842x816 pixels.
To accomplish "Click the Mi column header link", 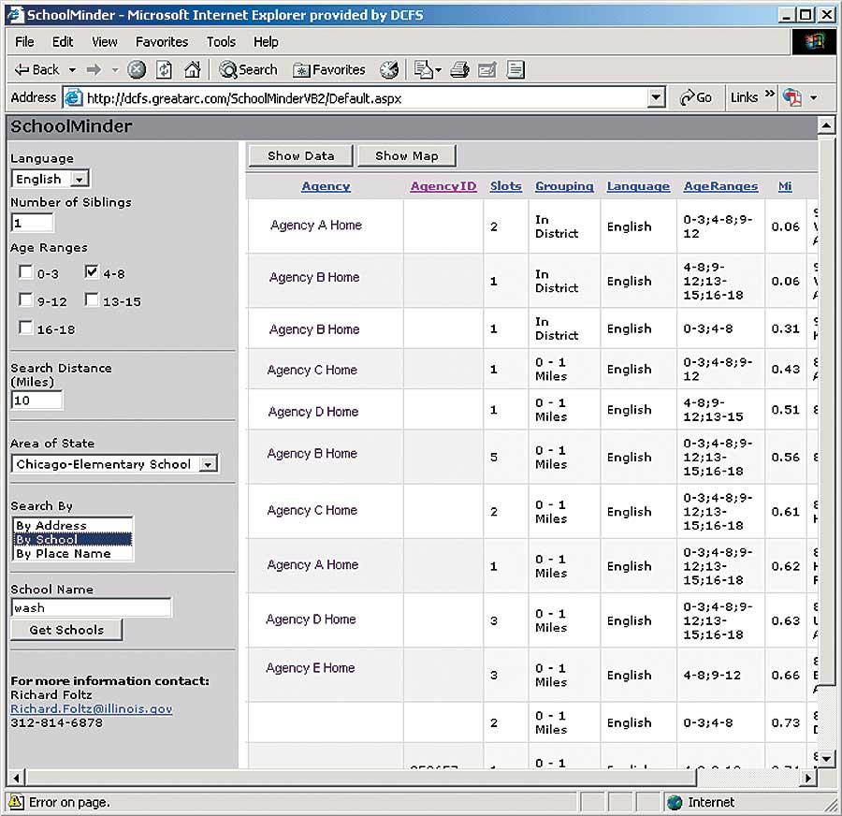I will click(x=785, y=186).
